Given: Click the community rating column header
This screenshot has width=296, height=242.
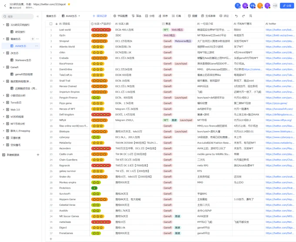Looking at the screenshot, I should pos(101,24).
